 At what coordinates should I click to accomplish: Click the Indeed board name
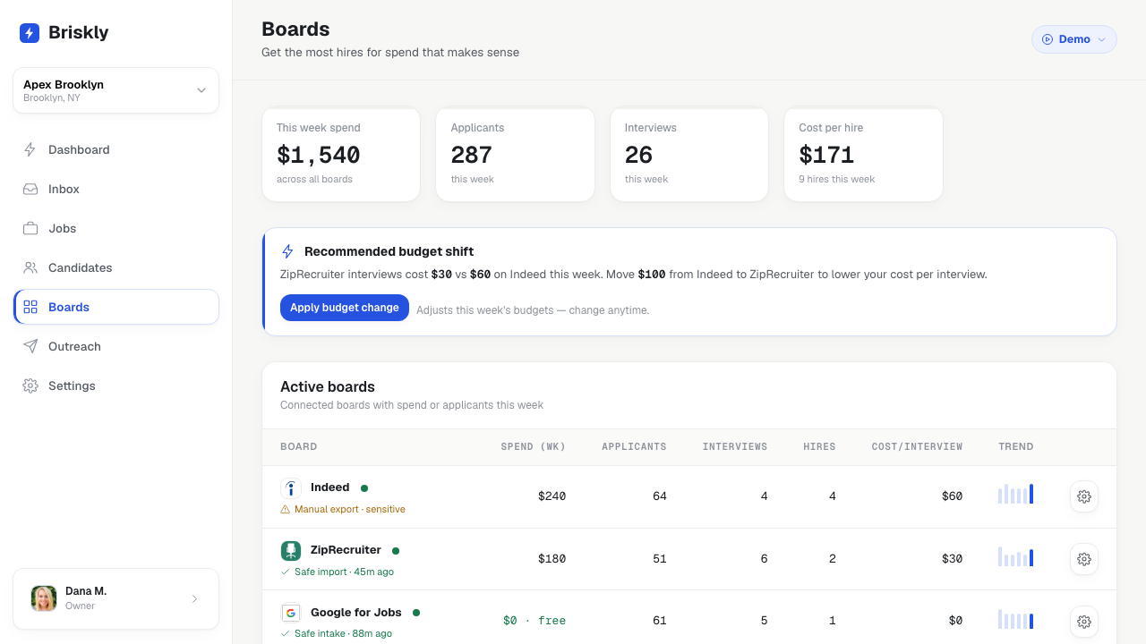[329, 487]
